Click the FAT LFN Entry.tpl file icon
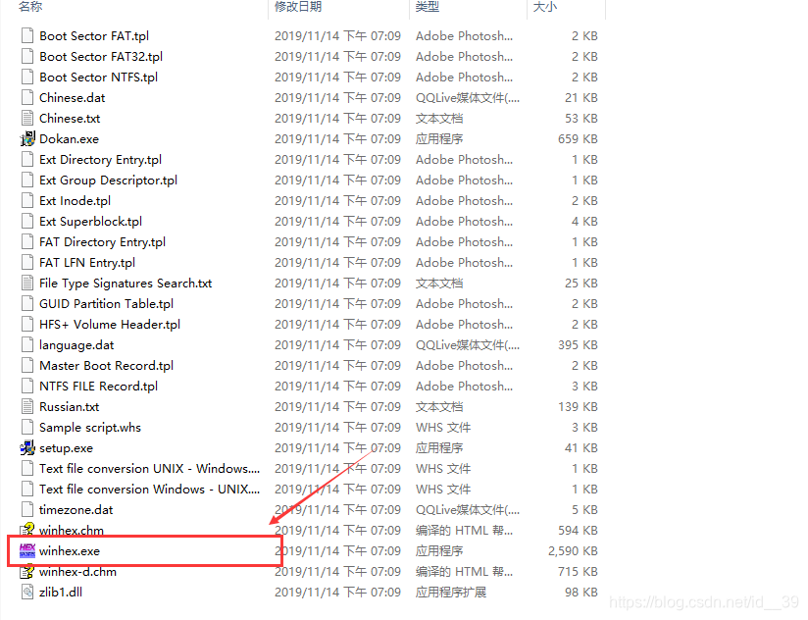The height and width of the screenshot is (620, 808). [x=27, y=262]
